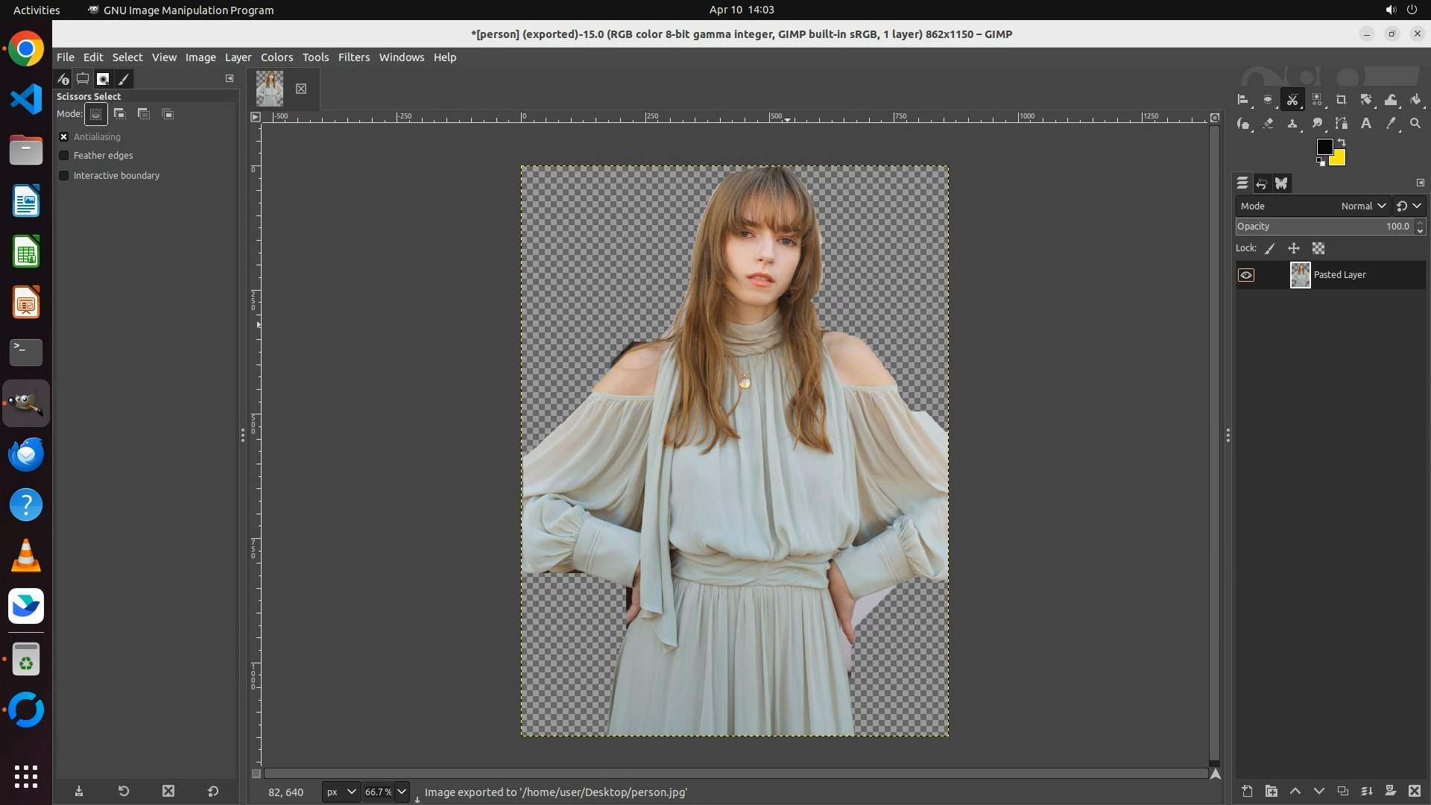
Task: Add a layer mask button
Action: pos(1390,791)
